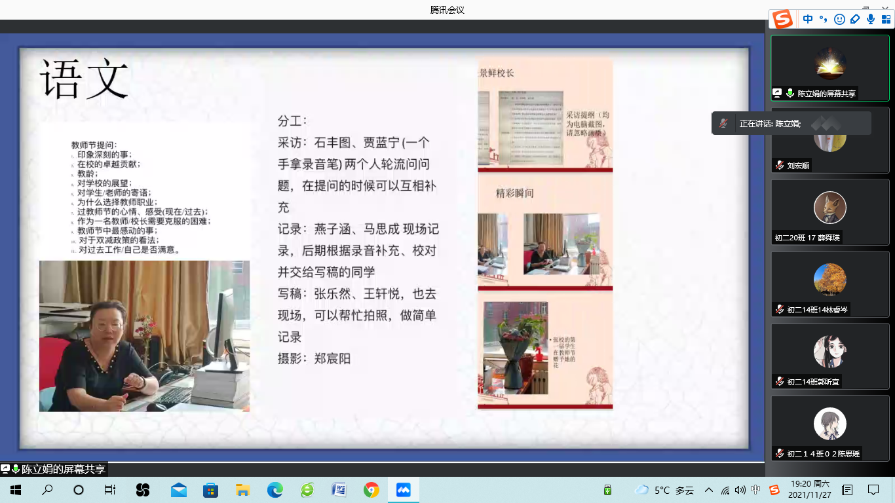Open the Word document taskbar icon

click(x=339, y=490)
